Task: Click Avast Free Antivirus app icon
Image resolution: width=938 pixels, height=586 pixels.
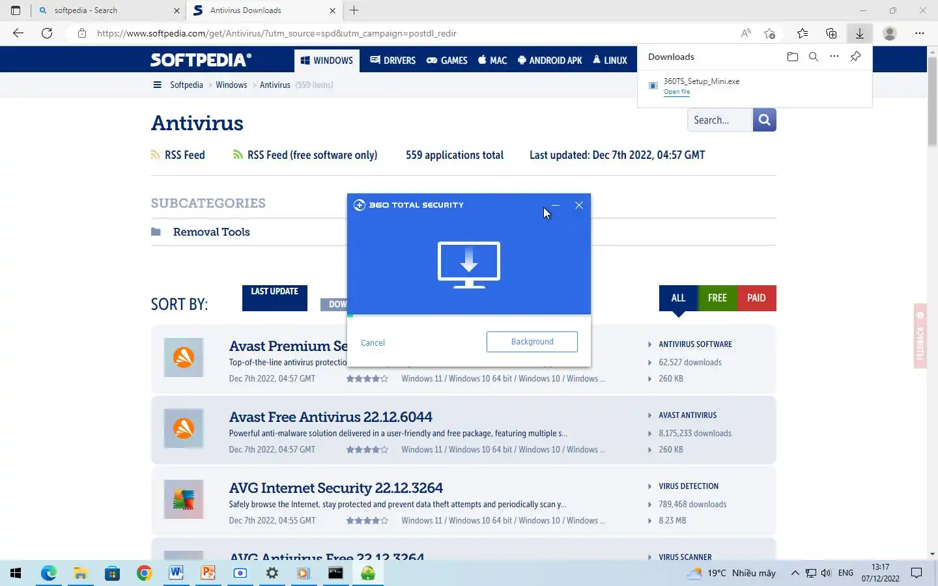Action: [184, 428]
